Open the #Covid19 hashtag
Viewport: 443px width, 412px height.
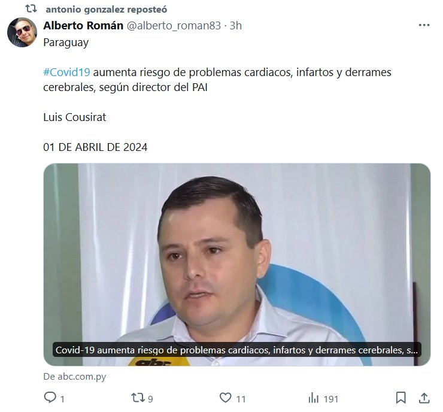66,72
